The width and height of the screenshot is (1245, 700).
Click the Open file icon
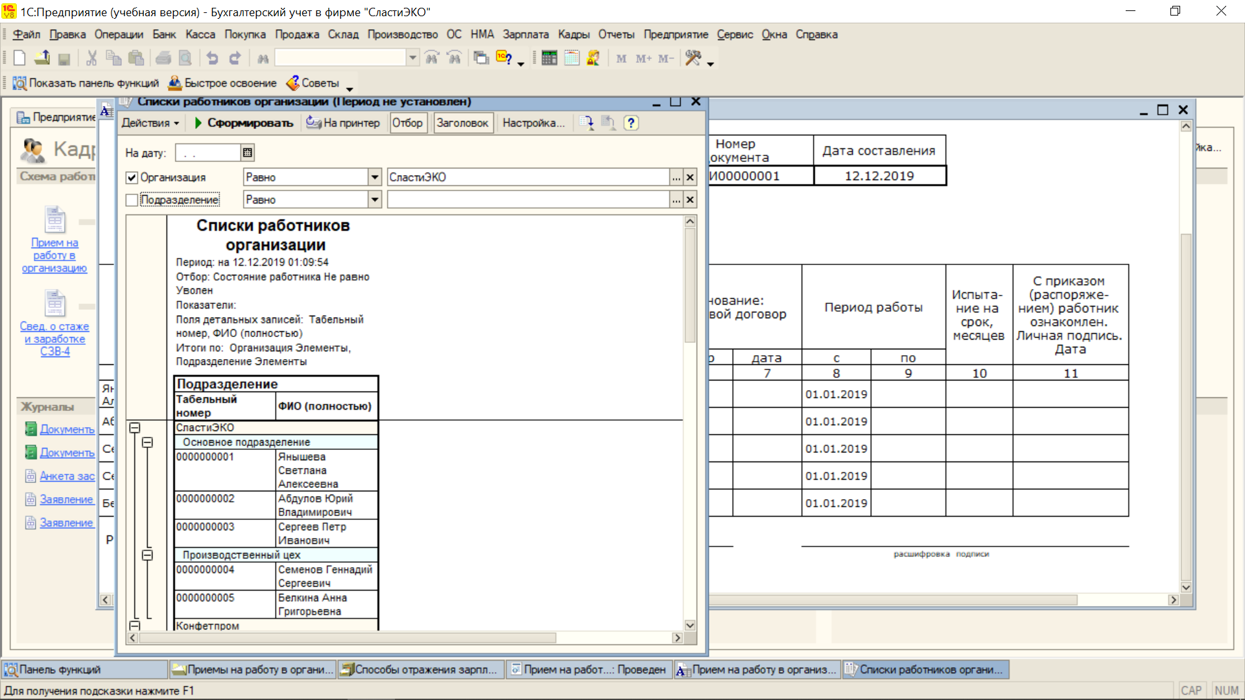pos(42,58)
